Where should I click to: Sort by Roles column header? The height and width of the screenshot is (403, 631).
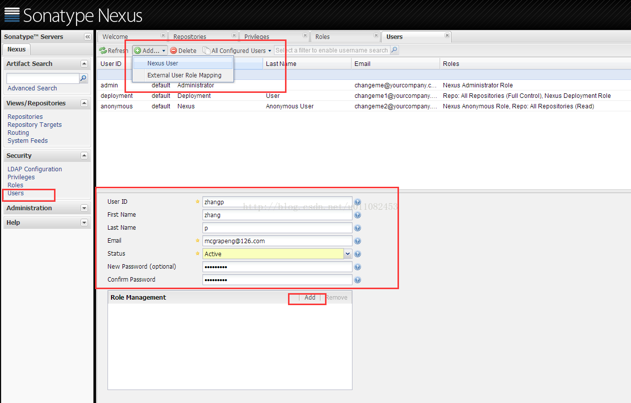pyautogui.click(x=535, y=64)
